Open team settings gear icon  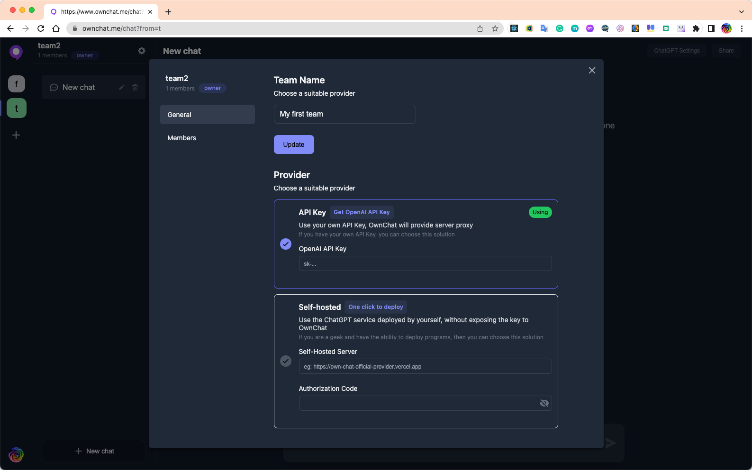142,51
